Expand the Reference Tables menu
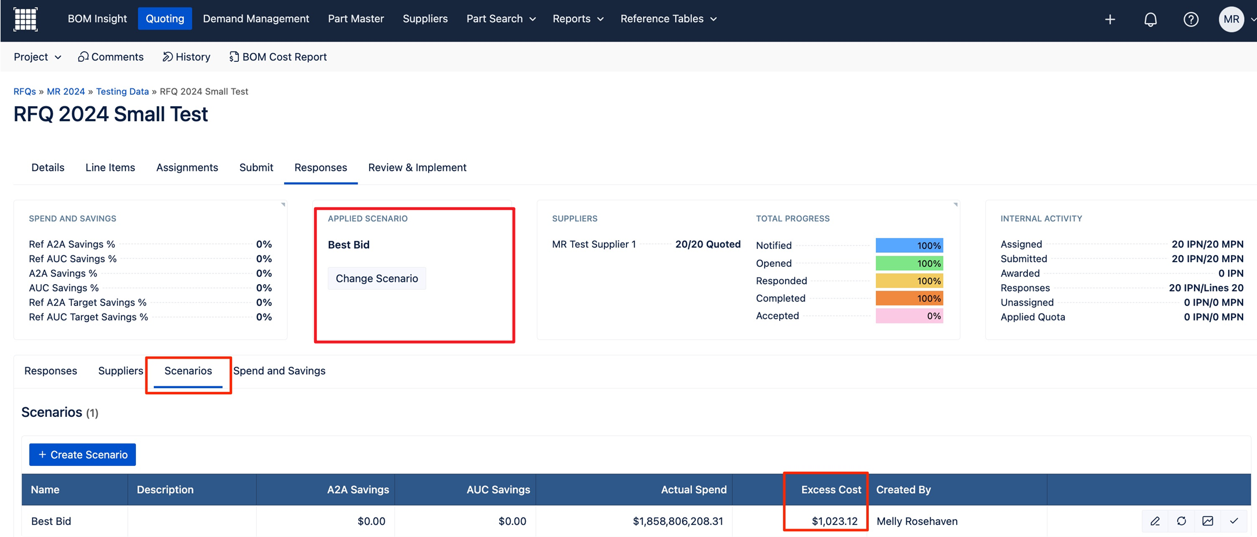 click(x=668, y=18)
